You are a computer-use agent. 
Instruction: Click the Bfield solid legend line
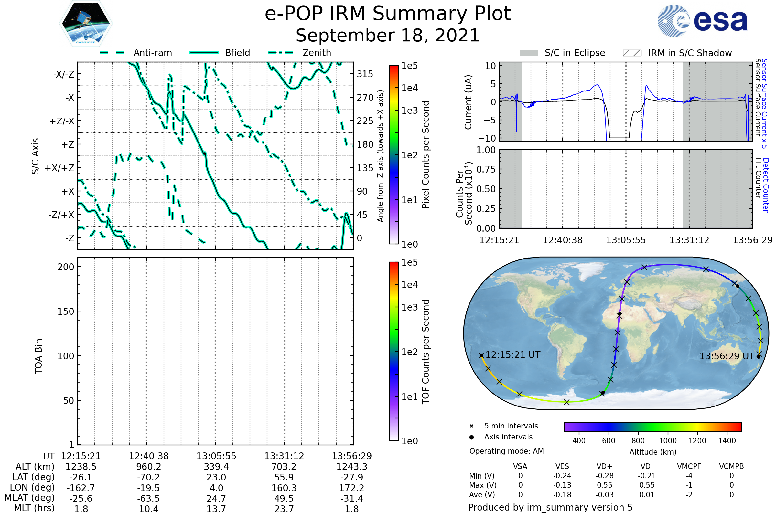pos(204,53)
